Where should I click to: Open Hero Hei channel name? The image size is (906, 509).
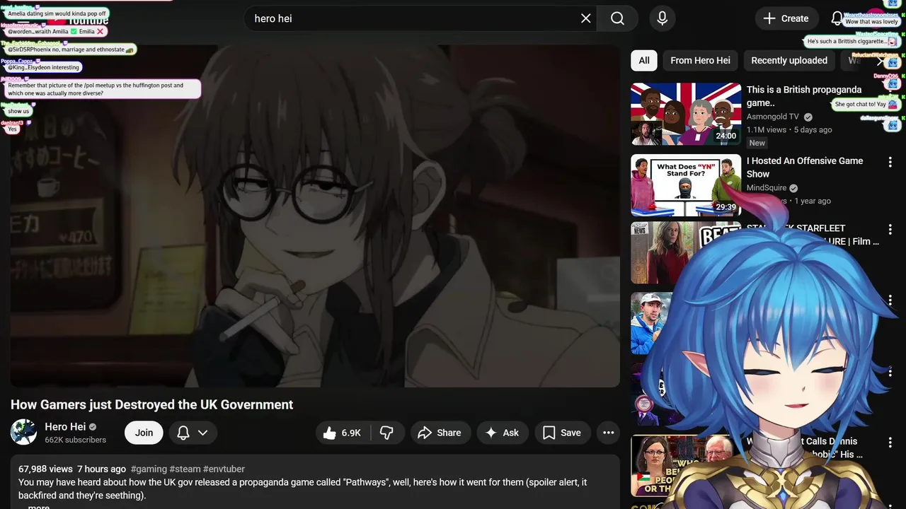(x=65, y=426)
